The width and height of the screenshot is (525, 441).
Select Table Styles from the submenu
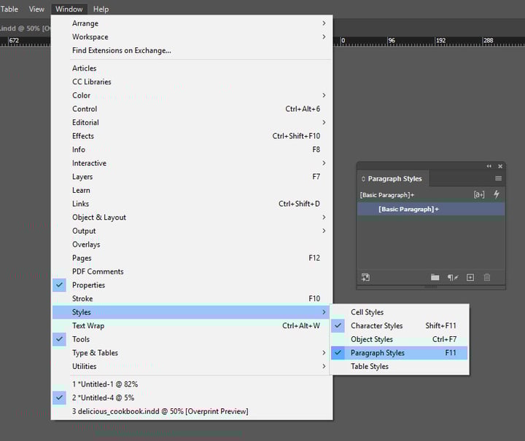click(x=370, y=367)
